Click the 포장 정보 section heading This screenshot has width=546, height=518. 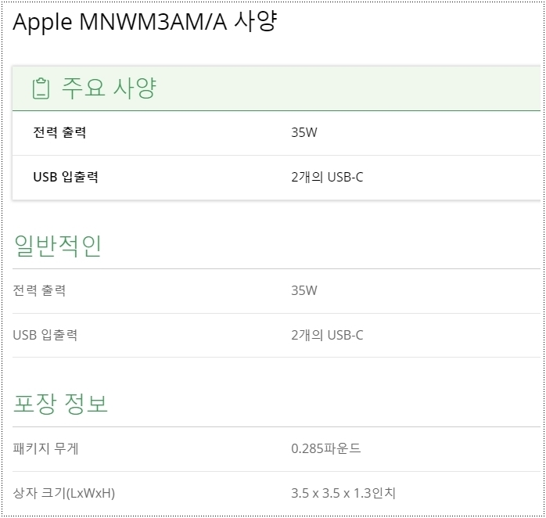(60, 404)
